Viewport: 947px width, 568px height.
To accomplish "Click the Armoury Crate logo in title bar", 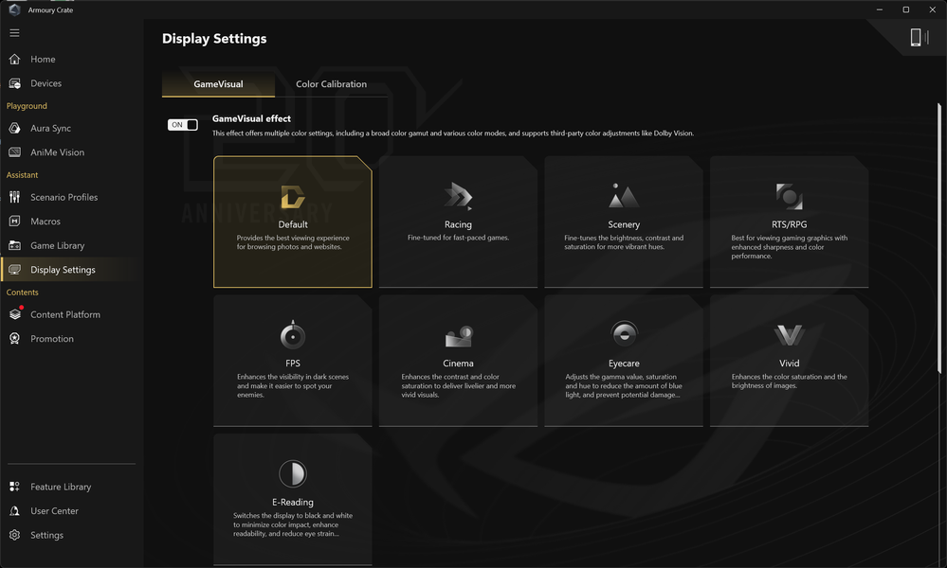I will (x=14, y=9).
